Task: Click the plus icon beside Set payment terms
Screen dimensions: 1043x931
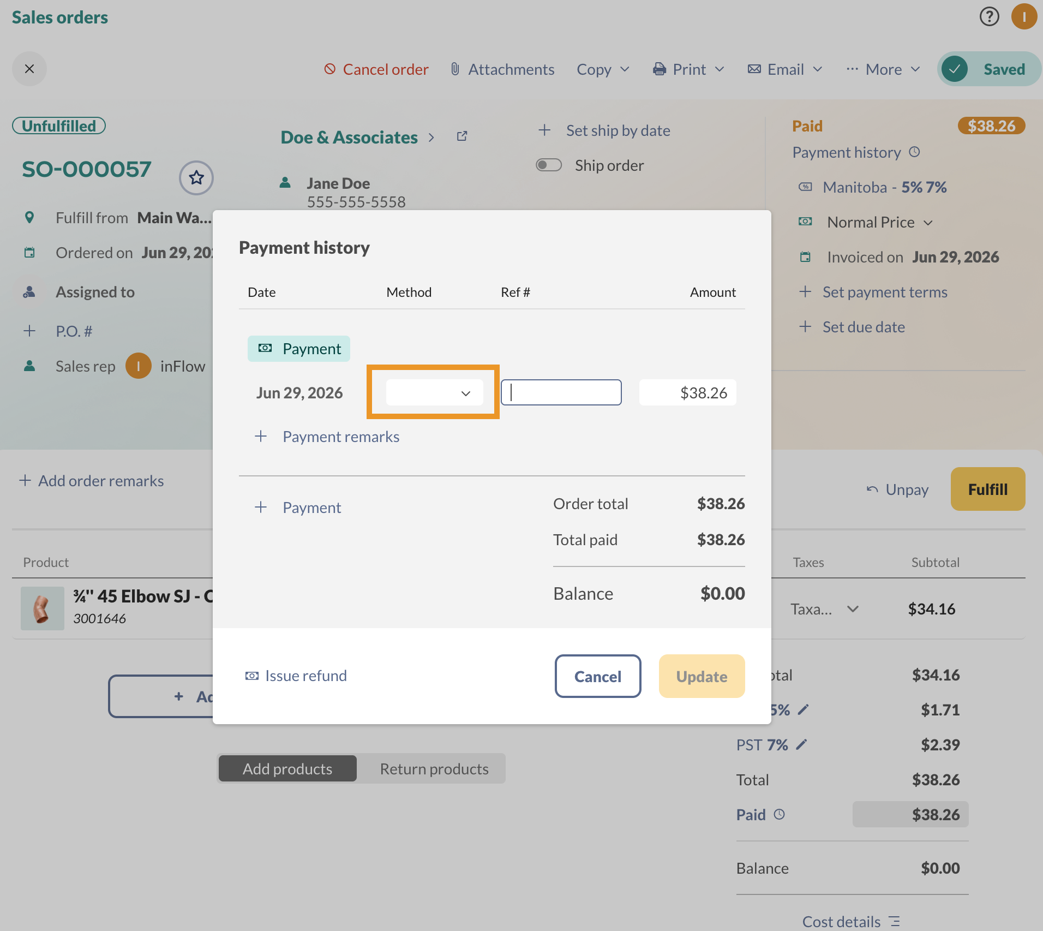Action: 805,291
